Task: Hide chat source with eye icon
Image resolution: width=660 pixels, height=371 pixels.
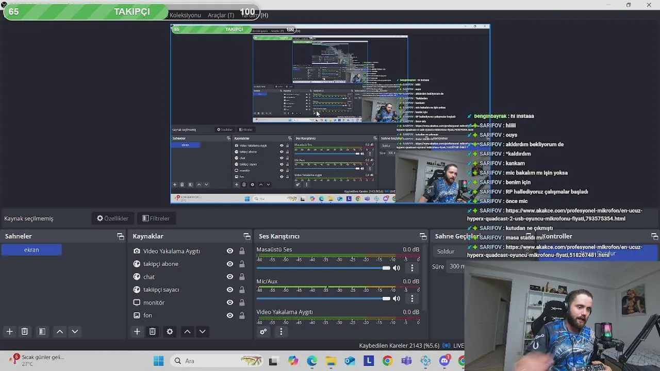Action: tap(230, 277)
